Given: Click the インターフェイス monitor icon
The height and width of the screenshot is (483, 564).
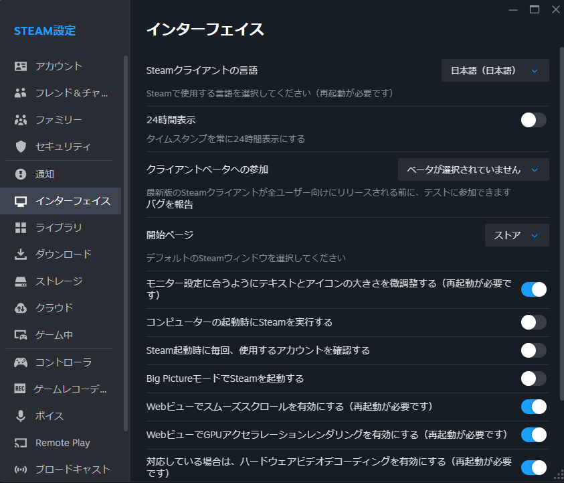Looking at the screenshot, I should point(21,201).
